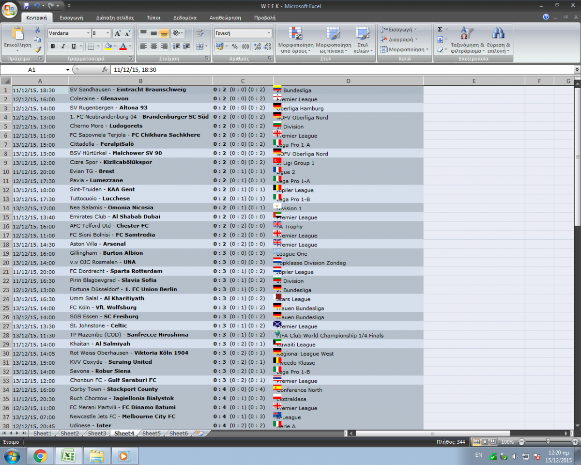This screenshot has height=465, width=581.
Task: Toggle Italic formatting
Action: coord(63,46)
